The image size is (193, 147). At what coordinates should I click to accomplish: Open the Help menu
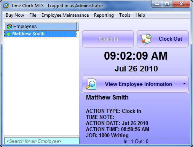tap(140, 15)
